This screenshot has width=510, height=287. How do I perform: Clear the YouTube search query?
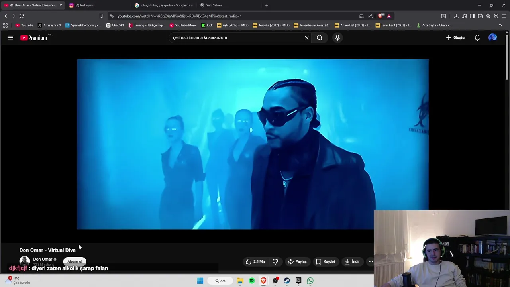click(307, 38)
